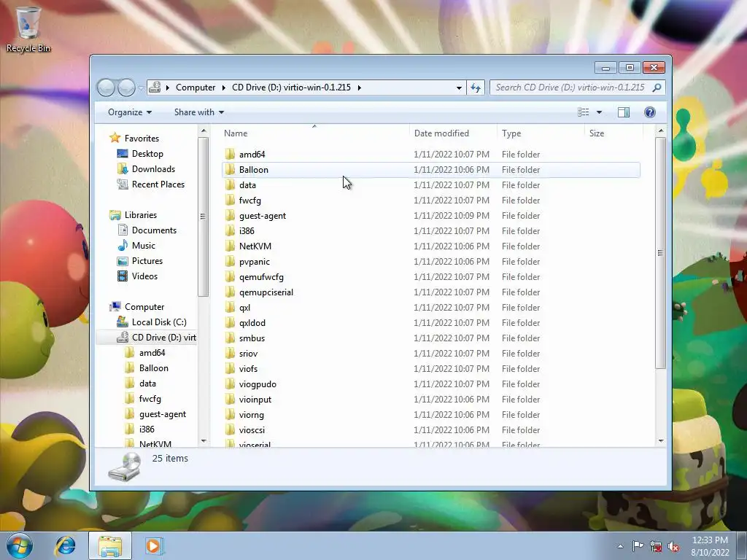Select the qxldod folder name
The height and width of the screenshot is (560, 747).
tap(252, 323)
